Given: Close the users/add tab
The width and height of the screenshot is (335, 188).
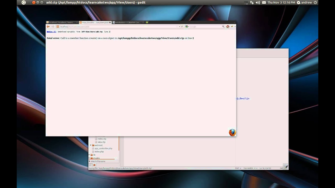Looking at the screenshot, I should pyautogui.click(x=110, y=22).
